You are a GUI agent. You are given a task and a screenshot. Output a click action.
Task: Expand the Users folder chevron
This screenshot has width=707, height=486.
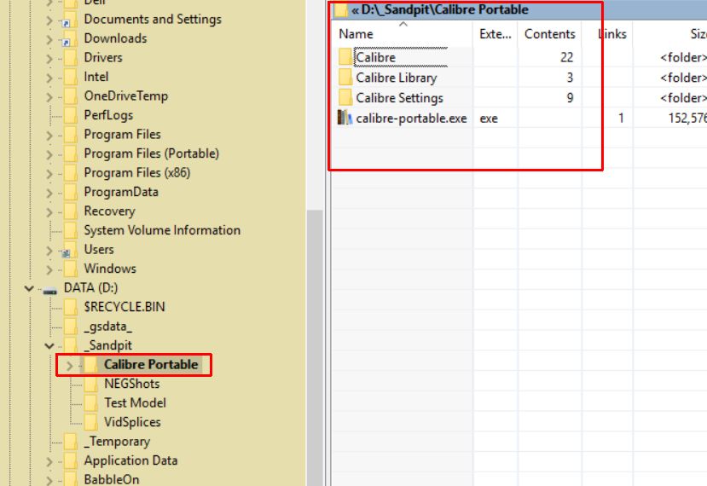[49, 251]
